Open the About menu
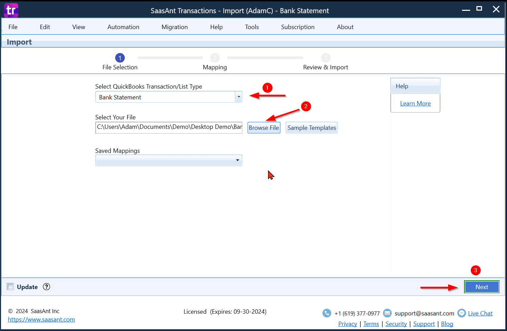This screenshot has height=331, width=507. point(345,27)
